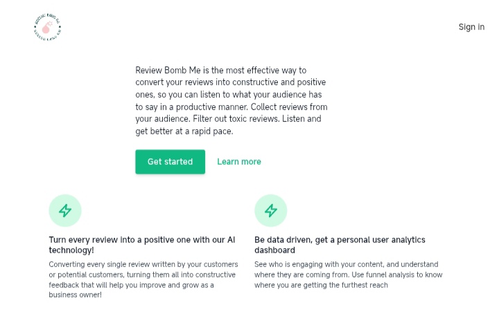
Task: Click the lightning bolt icon above AI technology feature
Action: 65,211
